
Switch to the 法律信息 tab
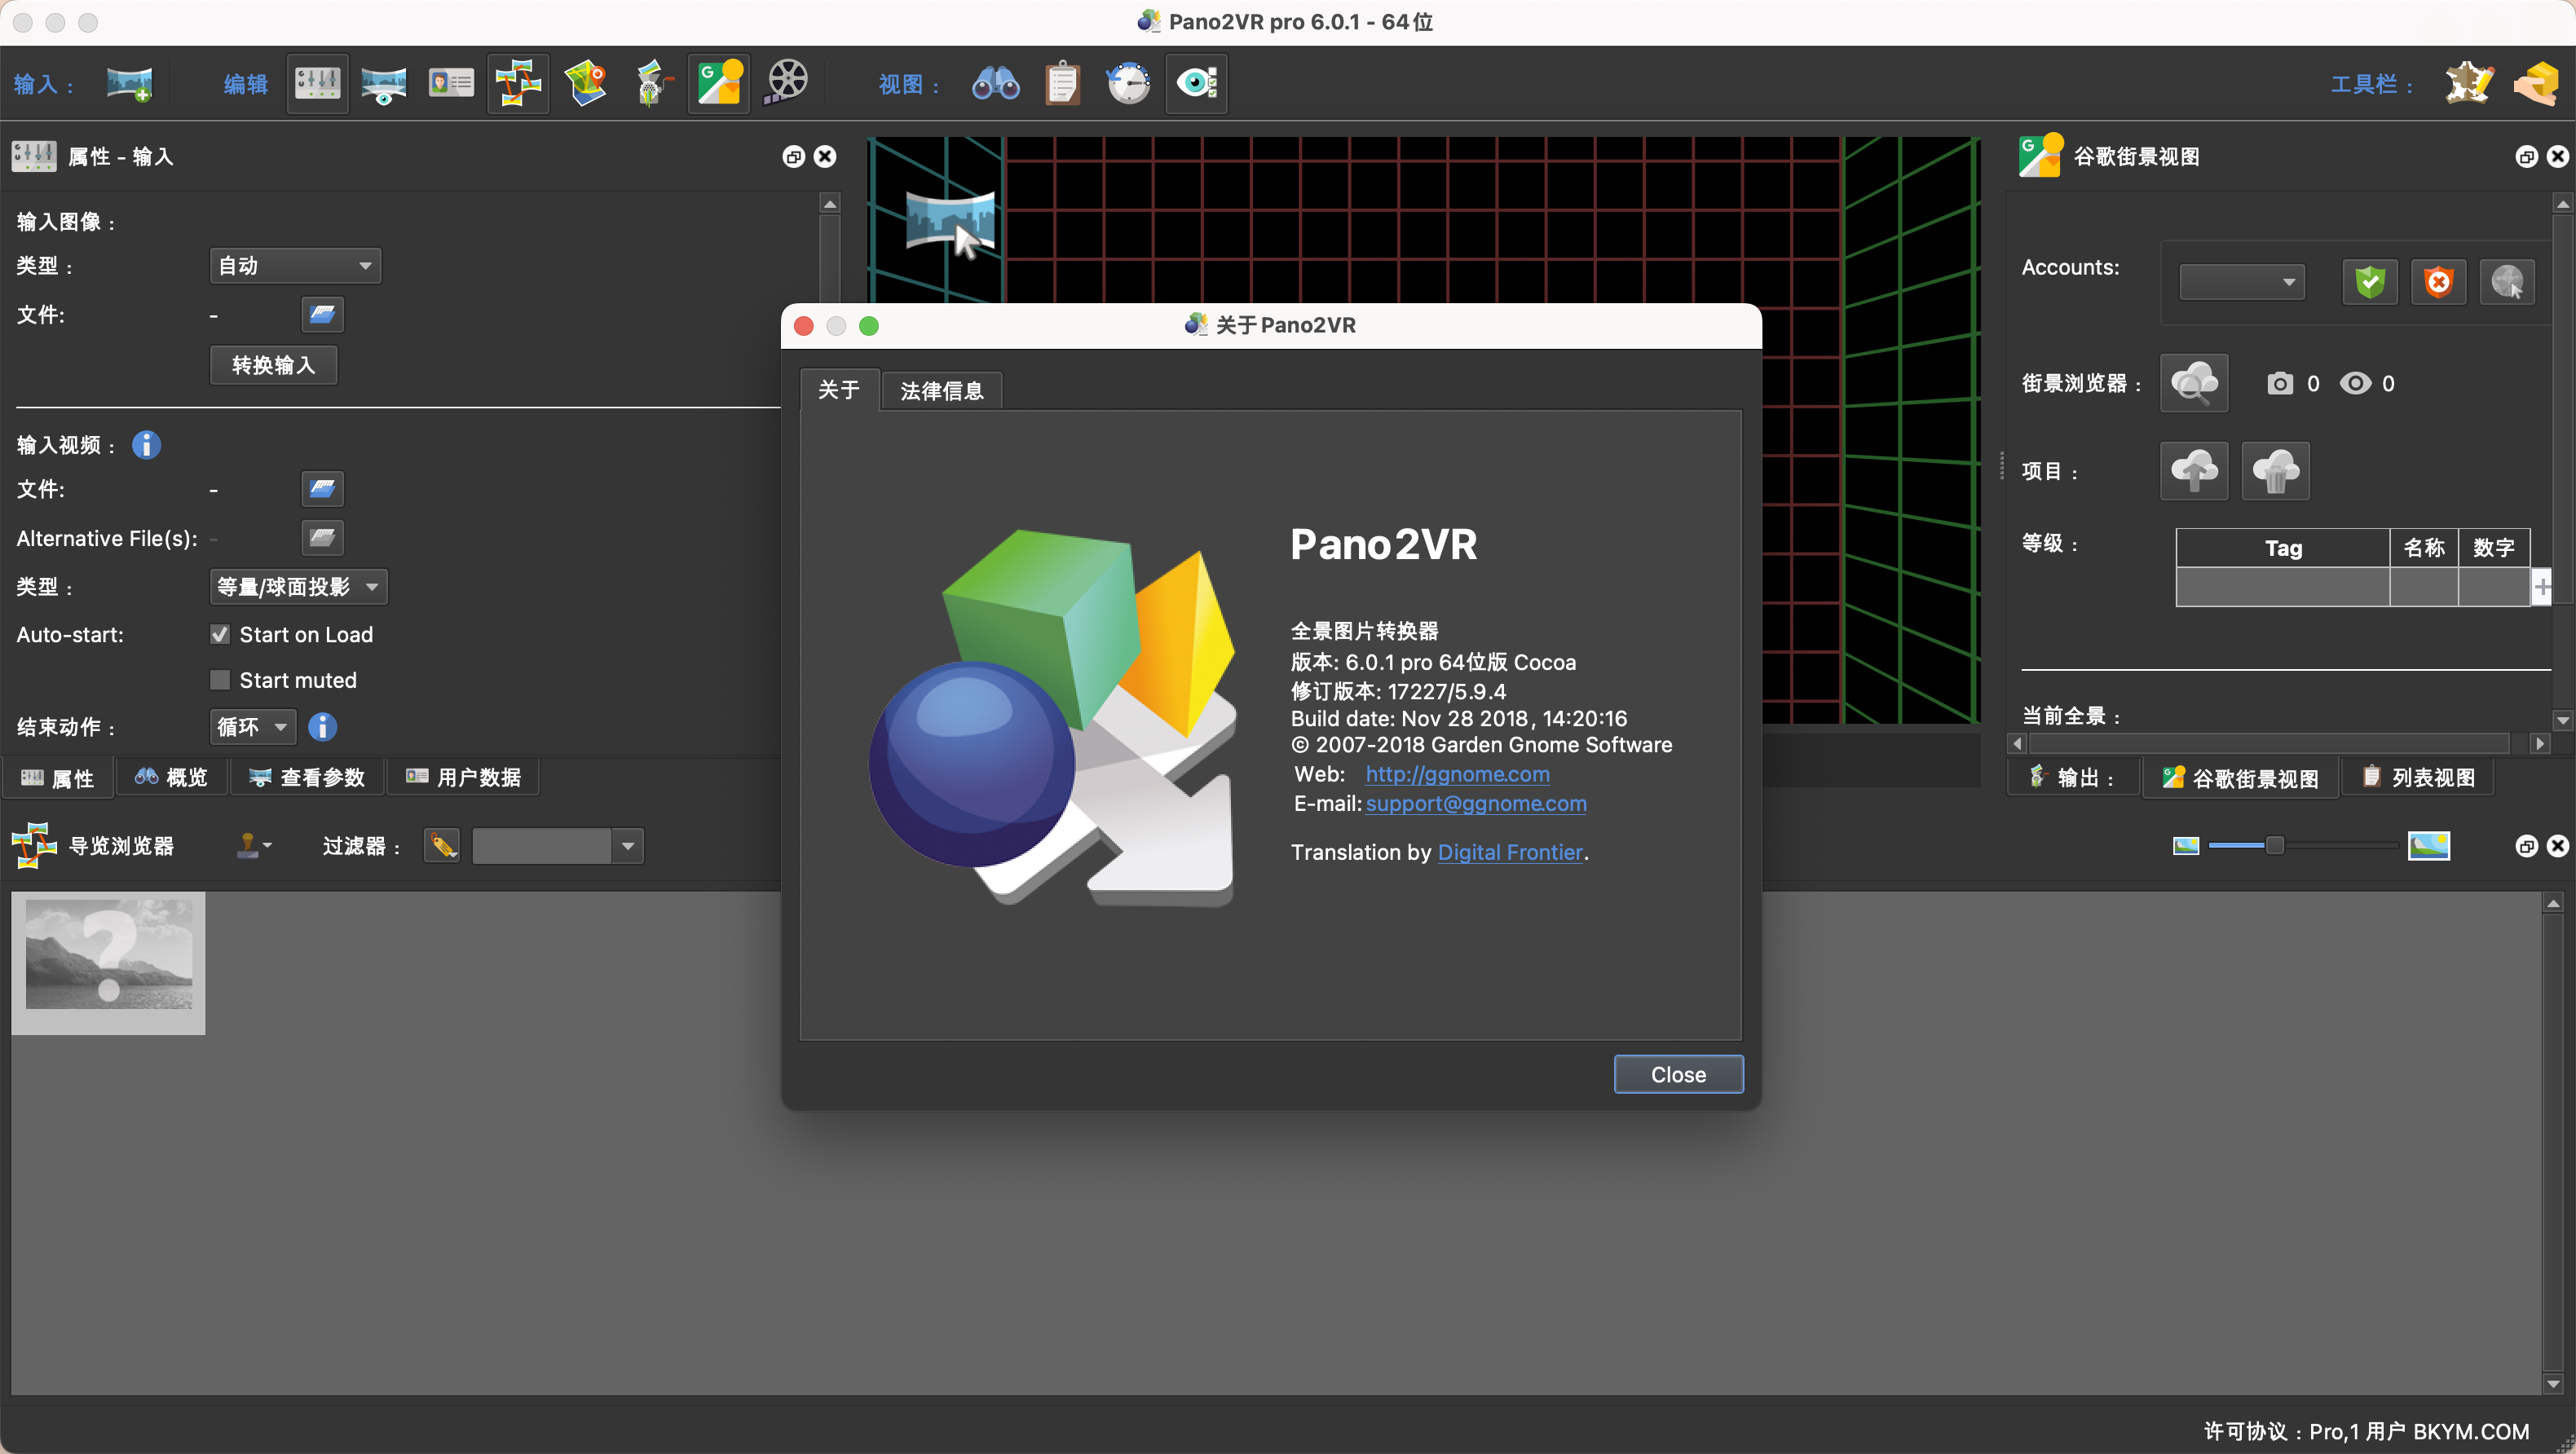coord(941,391)
